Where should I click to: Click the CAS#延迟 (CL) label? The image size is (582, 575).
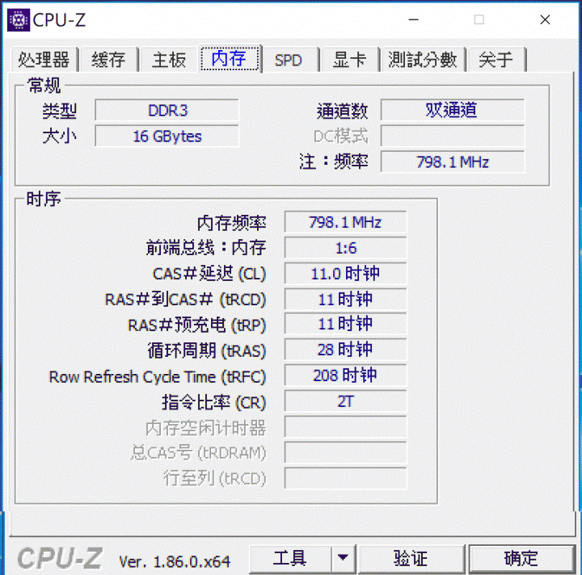[209, 274]
